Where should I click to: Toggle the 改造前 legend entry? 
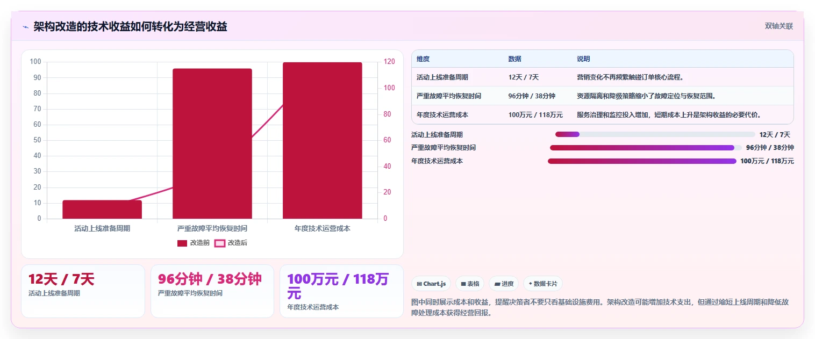tap(194, 243)
